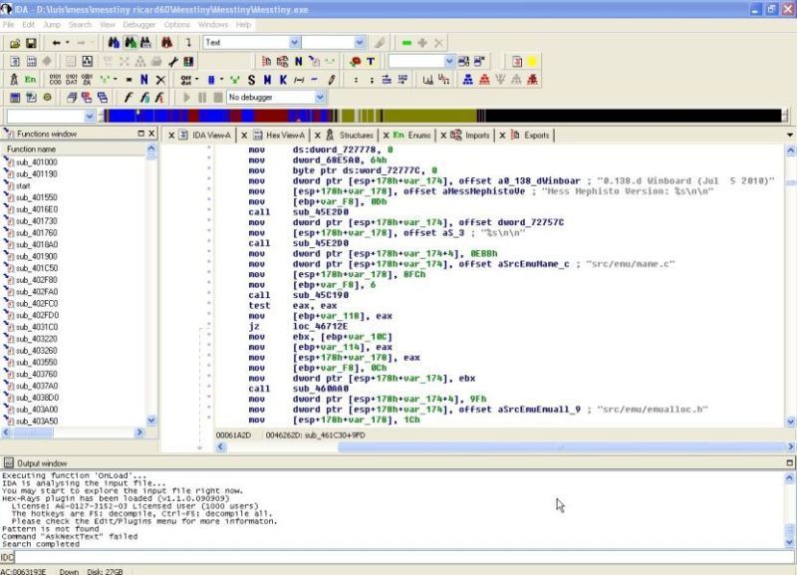Screen dimensions: 797x575
Task: Click the grey debugger play button
Action: (x=186, y=97)
